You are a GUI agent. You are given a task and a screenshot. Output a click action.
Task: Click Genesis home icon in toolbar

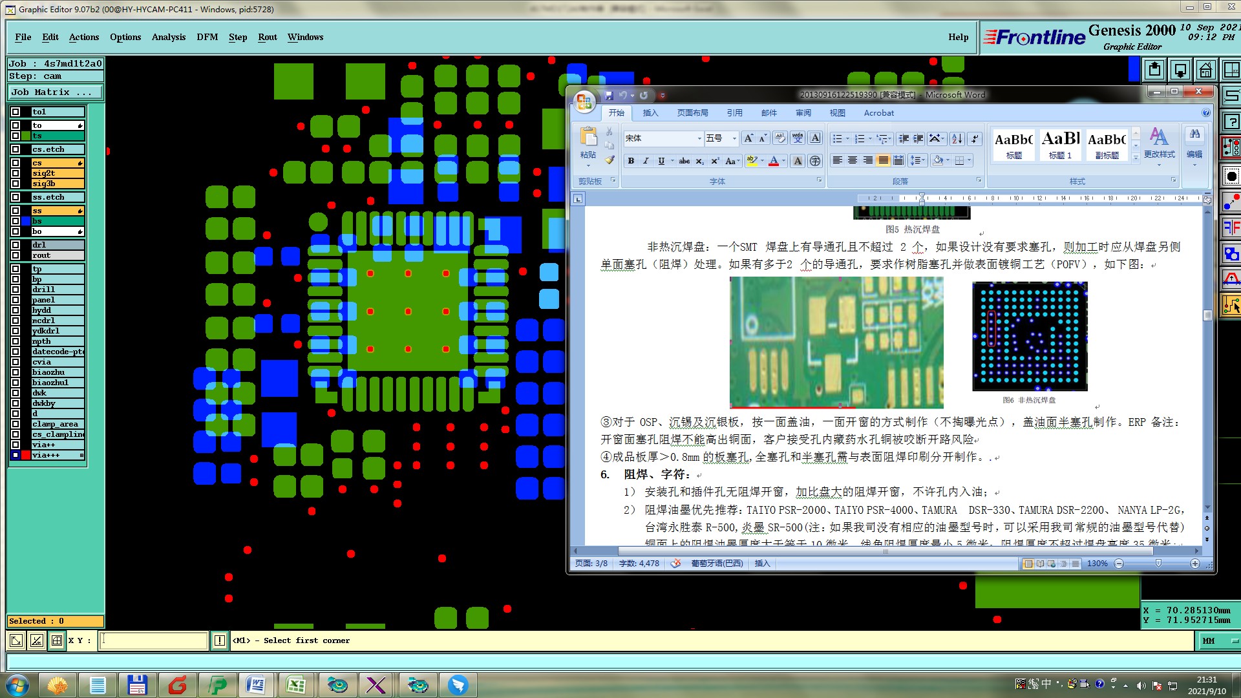pos(1205,70)
